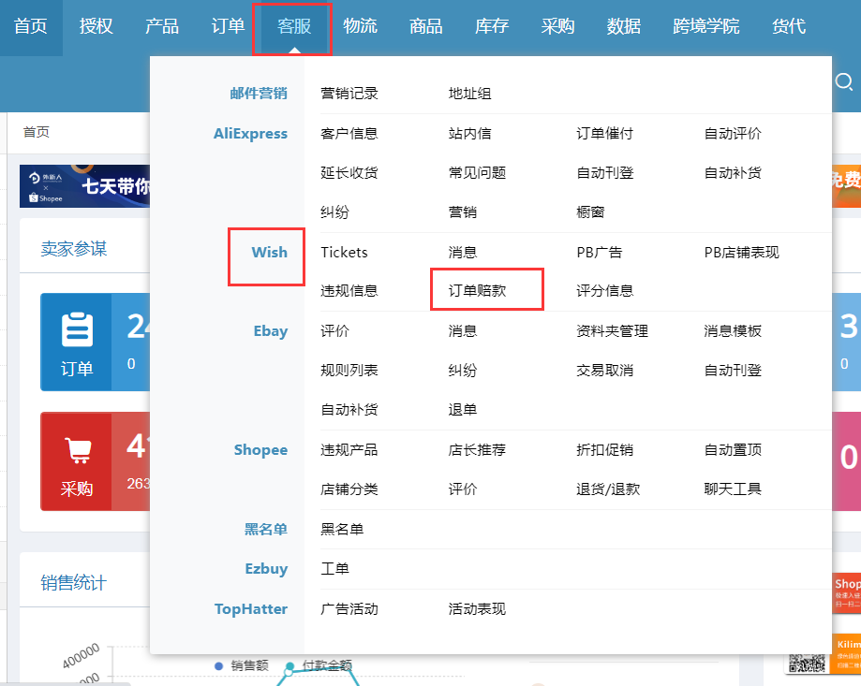Image resolution: width=861 pixels, height=686 pixels.
Task: Open Wish Tickets
Action: [x=344, y=253]
